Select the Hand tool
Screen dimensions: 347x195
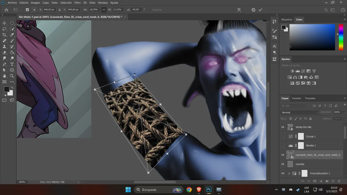[5, 76]
